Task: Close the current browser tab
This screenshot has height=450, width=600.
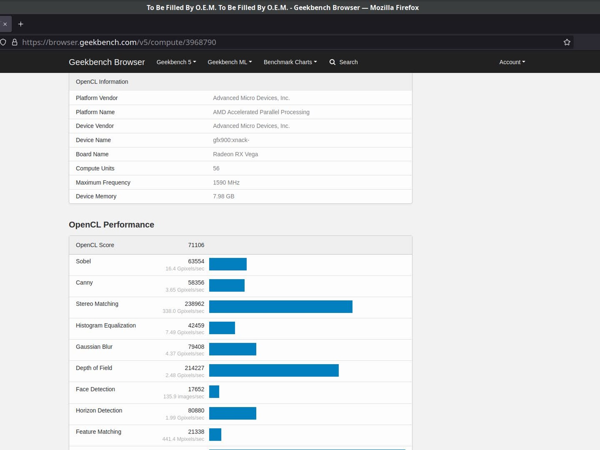Action: 5,24
